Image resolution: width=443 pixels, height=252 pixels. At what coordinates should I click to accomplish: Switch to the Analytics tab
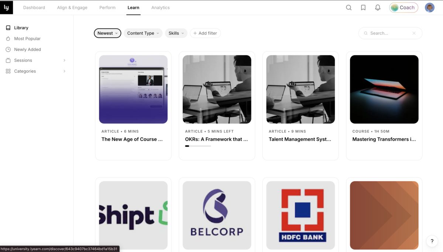(161, 7)
